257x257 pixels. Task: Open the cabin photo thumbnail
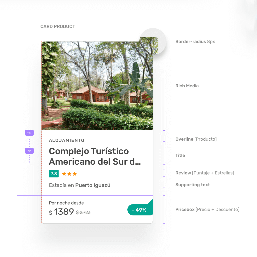coord(97,86)
